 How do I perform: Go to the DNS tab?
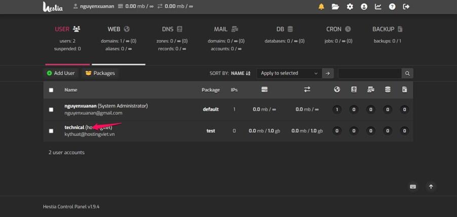pyautogui.click(x=172, y=29)
